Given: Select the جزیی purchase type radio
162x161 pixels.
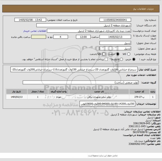Looking at the screenshot, I should point(134,59).
